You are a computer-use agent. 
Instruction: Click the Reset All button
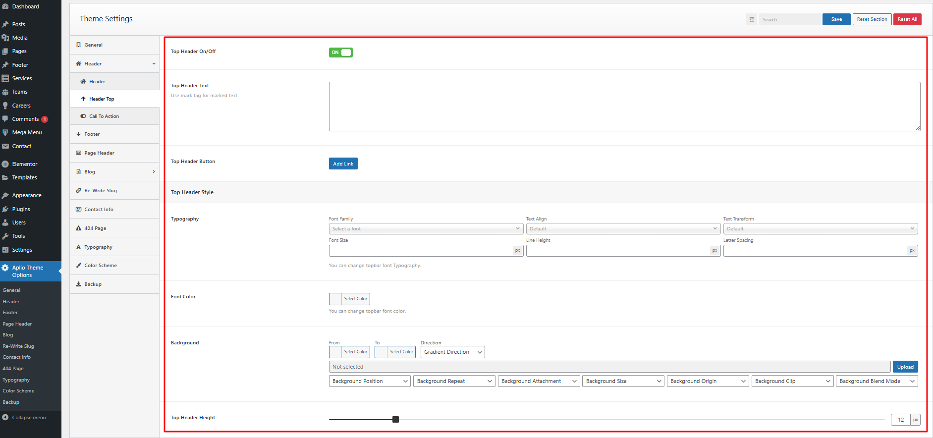(907, 19)
